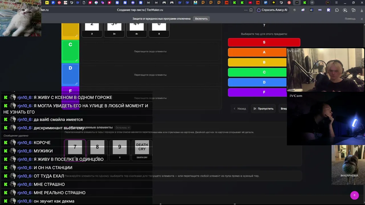
Task: Select the '9' card in the pool
Action: pyautogui.click(x=119, y=150)
